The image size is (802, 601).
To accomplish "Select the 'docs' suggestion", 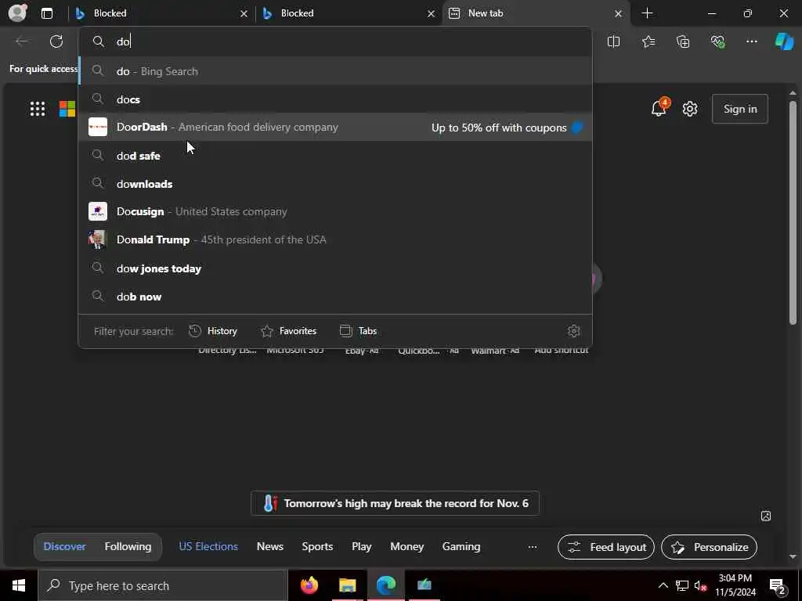I will [x=335, y=99].
